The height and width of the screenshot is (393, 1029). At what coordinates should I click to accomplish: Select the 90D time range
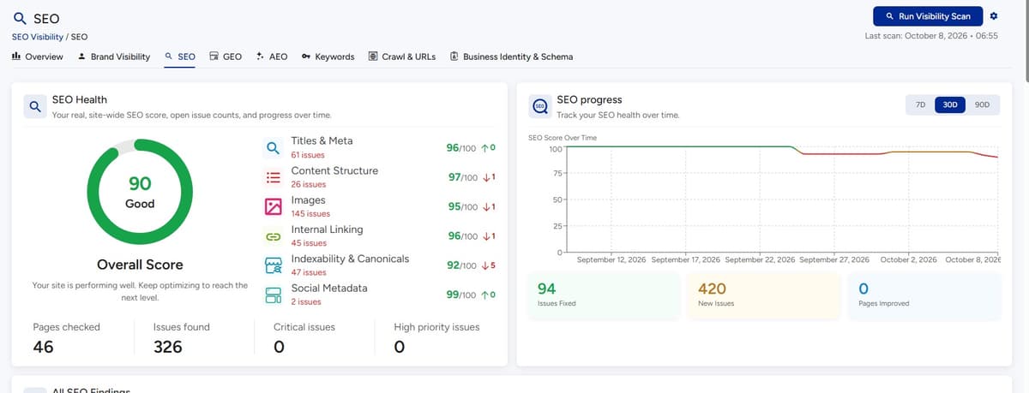(983, 104)
